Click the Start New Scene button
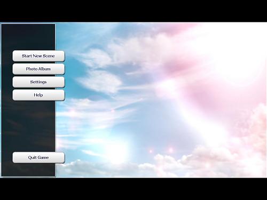The image size is (267, 200). pos(38,56)
